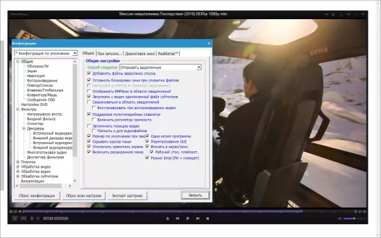Toggle 'Устранить блокировку окна' checkbox
The image size is (381, 238).
point(89,80)
